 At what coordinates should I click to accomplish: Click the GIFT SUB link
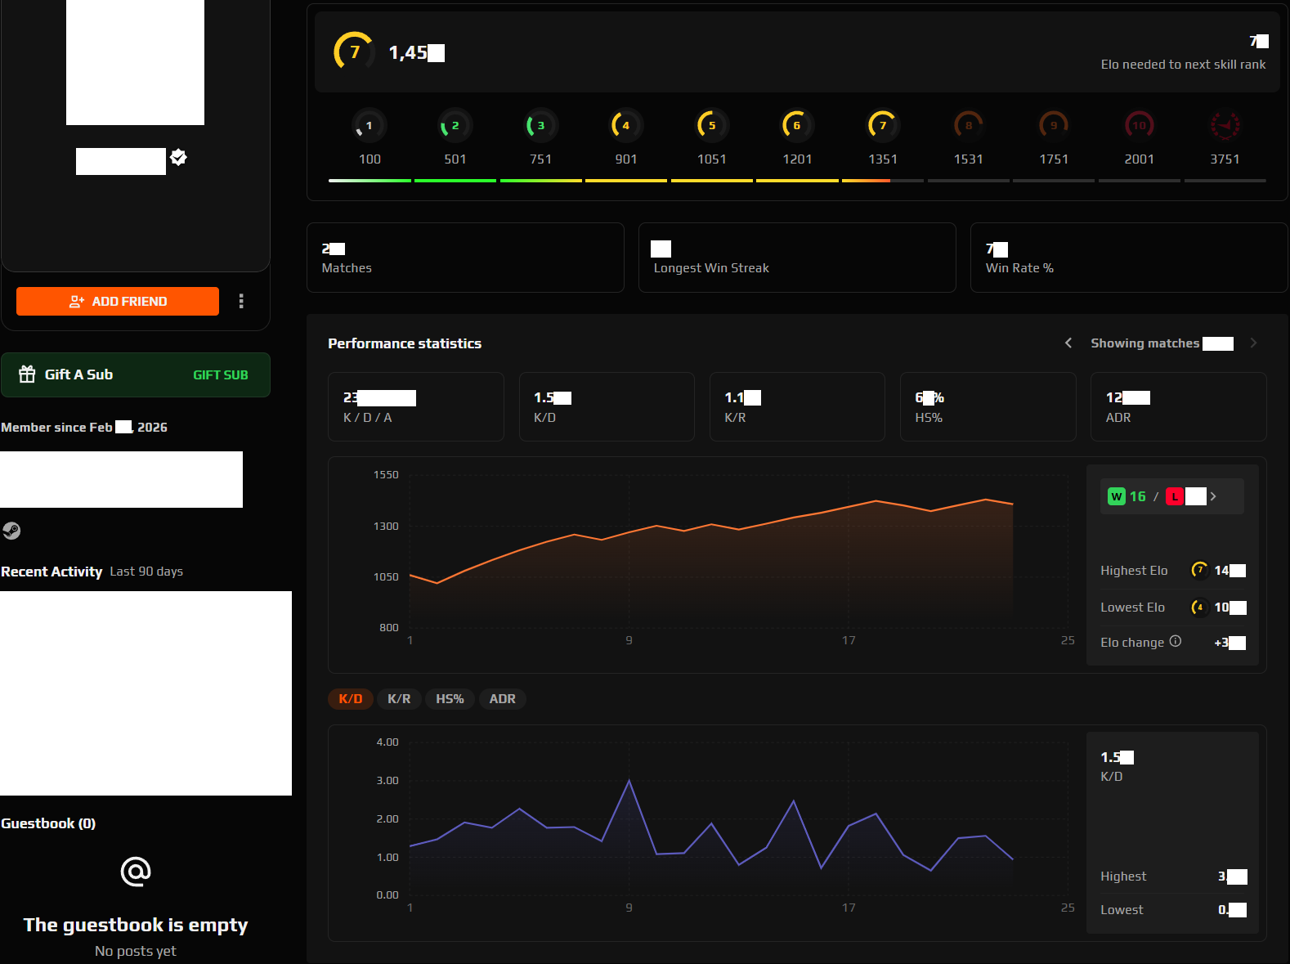(220, 374)
